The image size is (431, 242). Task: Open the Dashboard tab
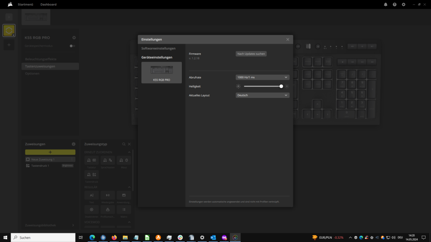(48, 4)
